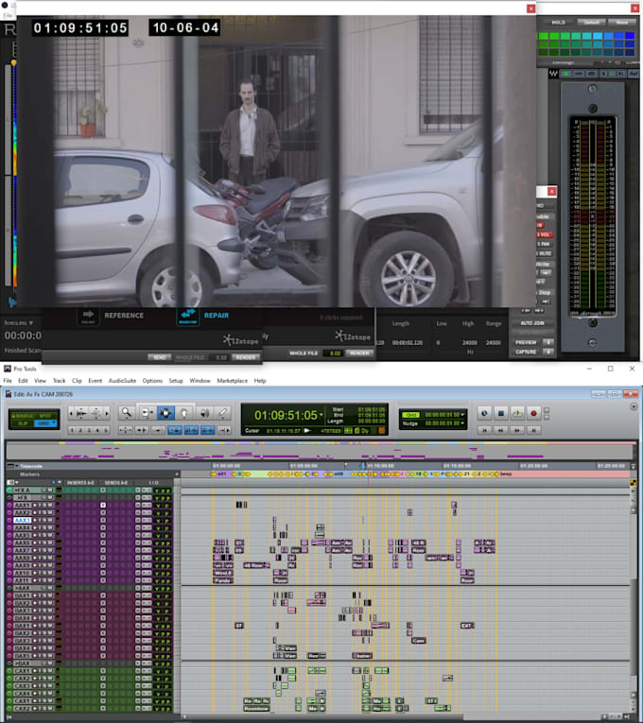Open the Clip menu
Screen dimensions: 643x723
77,381
